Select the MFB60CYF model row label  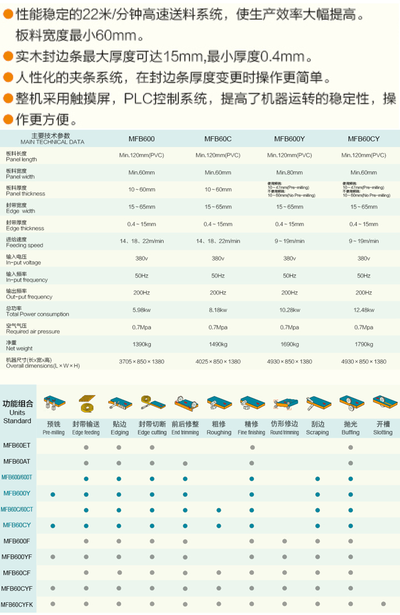tap(17, 589)
